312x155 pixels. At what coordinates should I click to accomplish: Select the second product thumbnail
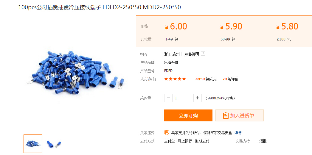point(54,144)
